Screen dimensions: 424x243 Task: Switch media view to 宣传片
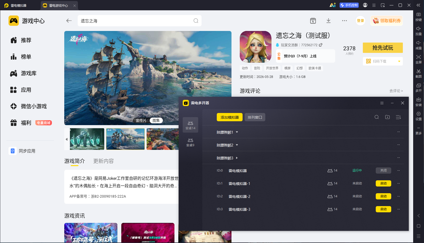(141, 120)
